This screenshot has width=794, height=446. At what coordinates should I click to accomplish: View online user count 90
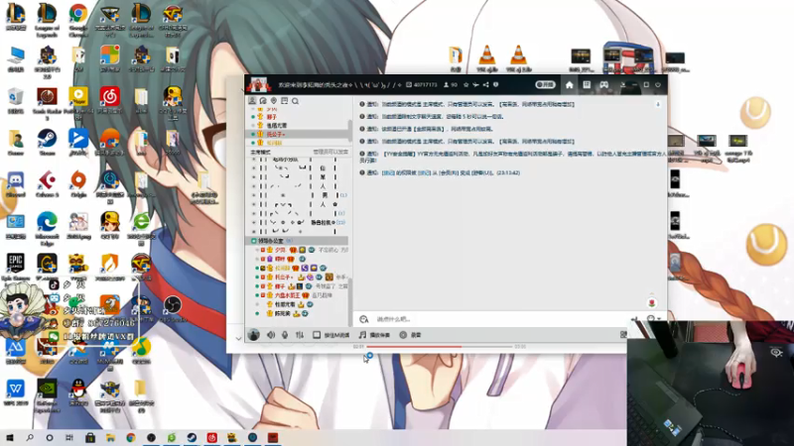click(451, 85)
